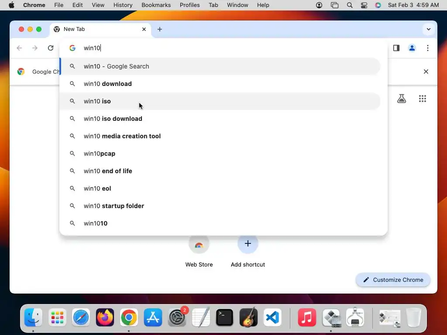447x335 pixels.
Task: Open the Help menu
Action: coord(263,5)
